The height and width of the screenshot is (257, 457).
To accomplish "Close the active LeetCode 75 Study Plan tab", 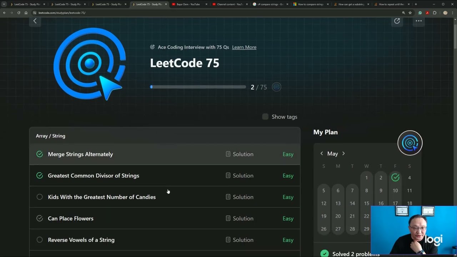I will tap(166, 4).
